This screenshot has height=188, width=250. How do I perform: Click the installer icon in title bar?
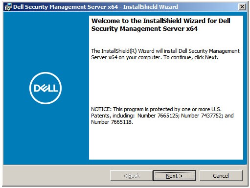(x=8, y=7)
